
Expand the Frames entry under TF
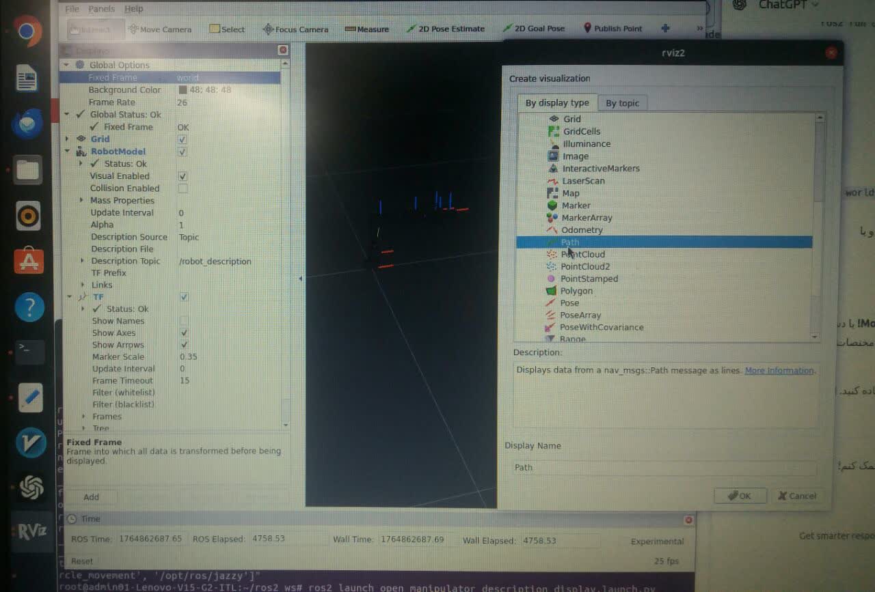click(x=83, y=417)
